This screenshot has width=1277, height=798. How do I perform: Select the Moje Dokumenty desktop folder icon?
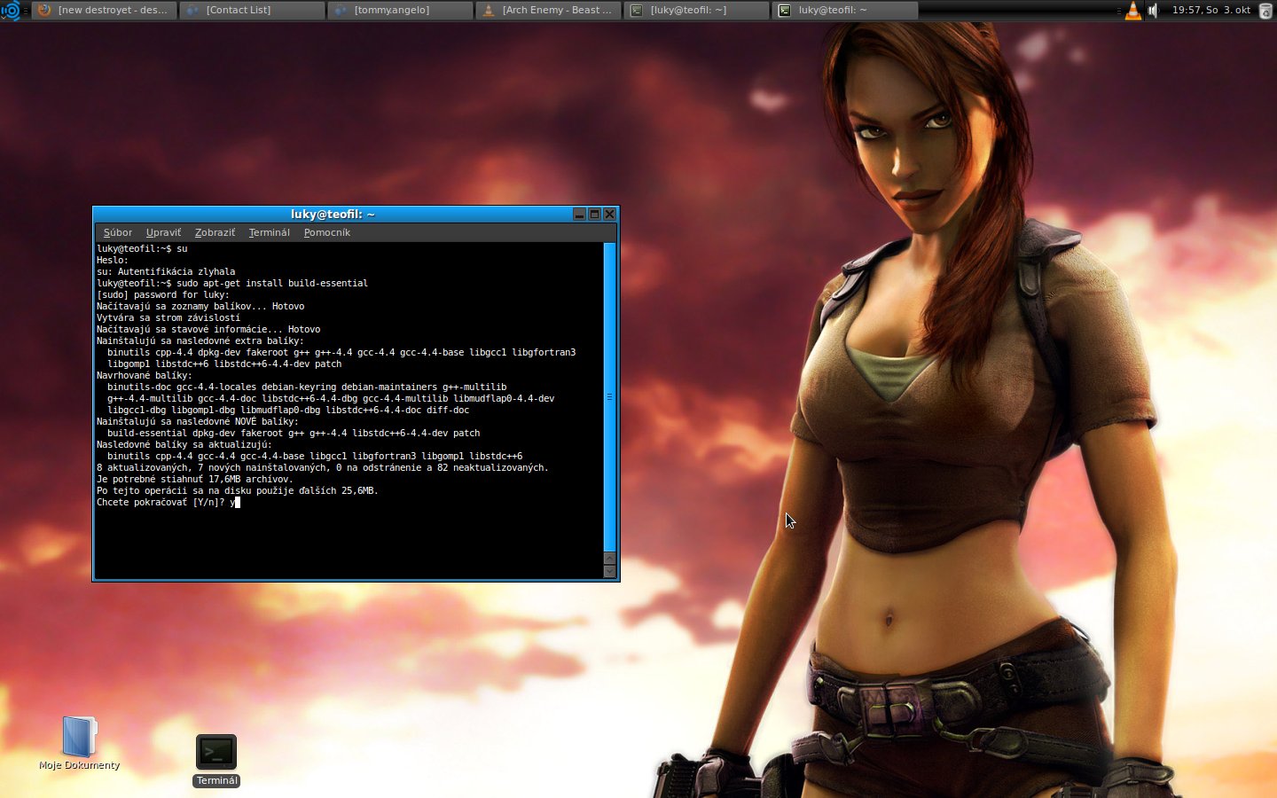coord(79,743)
